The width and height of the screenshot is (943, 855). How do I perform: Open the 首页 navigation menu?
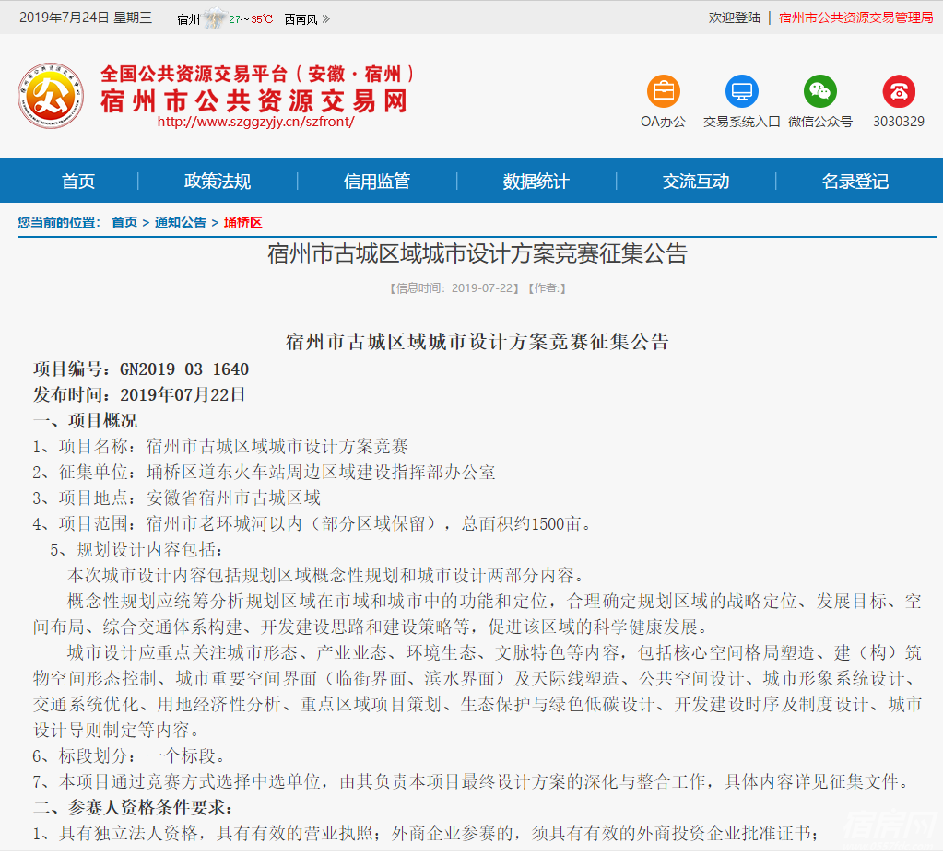[x=77, y=181]
